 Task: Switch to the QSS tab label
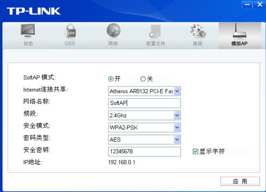[70, 43]
